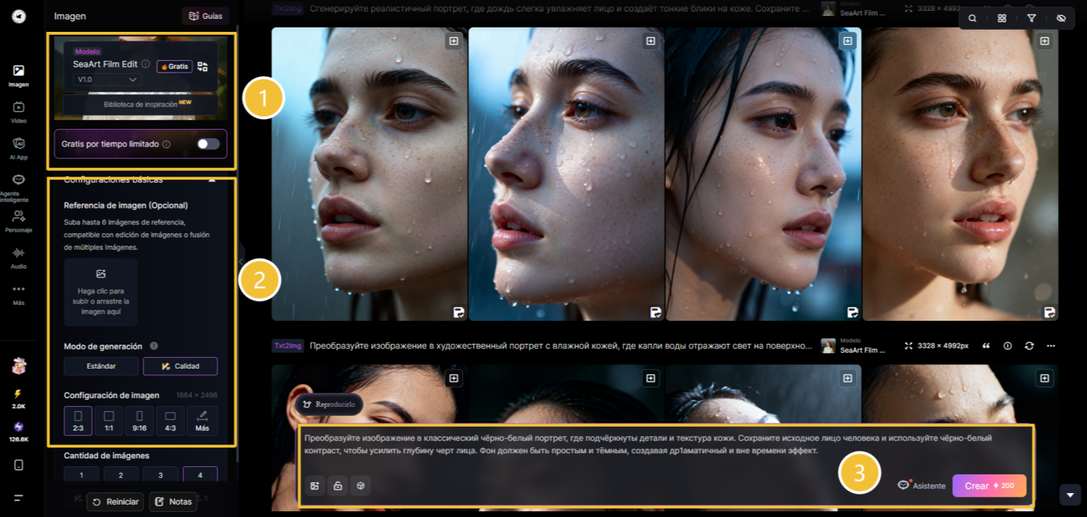
Task: Open the AI App sidebar icon
Action: (19, 148)
